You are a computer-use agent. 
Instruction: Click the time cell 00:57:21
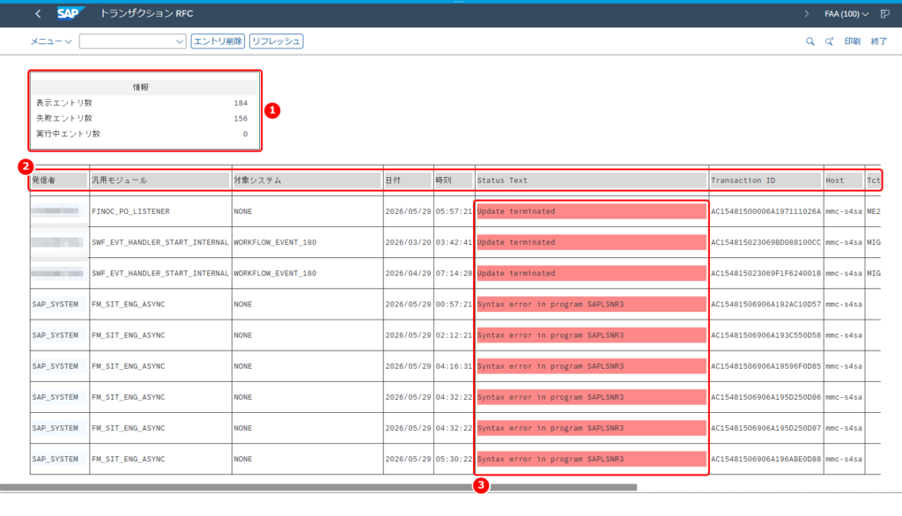click(454, 305)
